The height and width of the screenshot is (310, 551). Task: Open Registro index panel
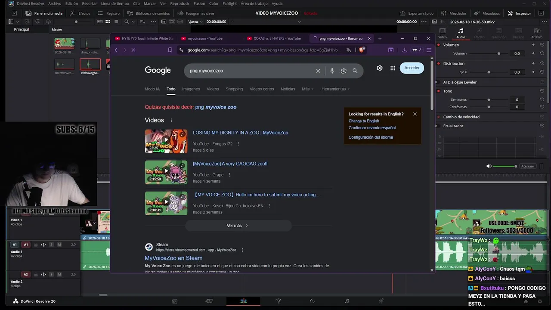[108, 13]
